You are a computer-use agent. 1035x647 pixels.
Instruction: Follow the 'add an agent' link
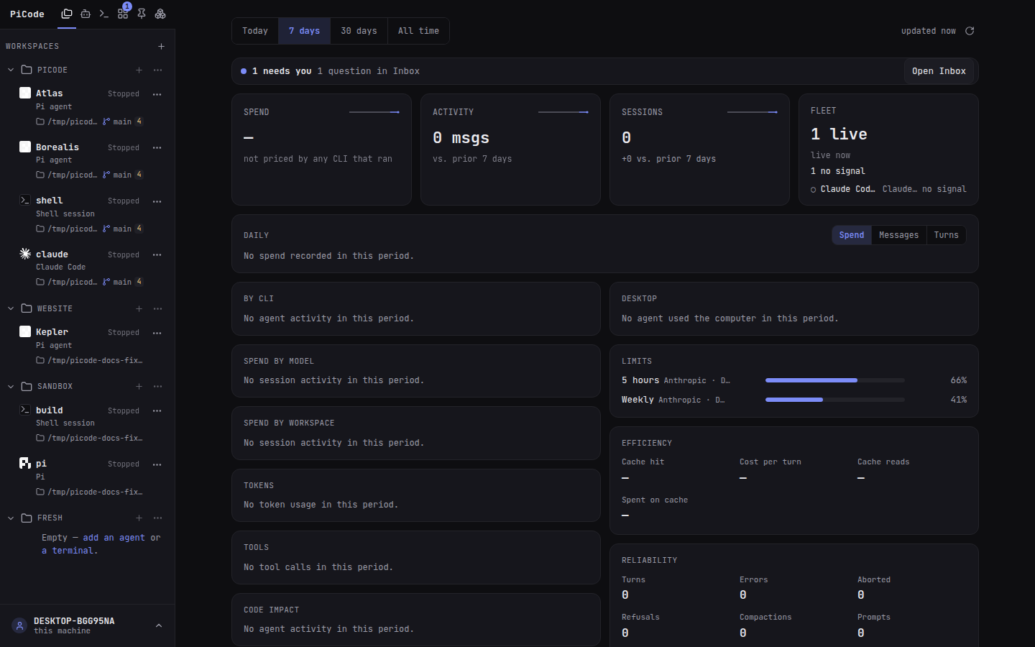pos(114,538)
